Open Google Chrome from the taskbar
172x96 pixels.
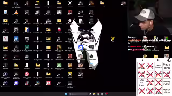click(98, 94)
